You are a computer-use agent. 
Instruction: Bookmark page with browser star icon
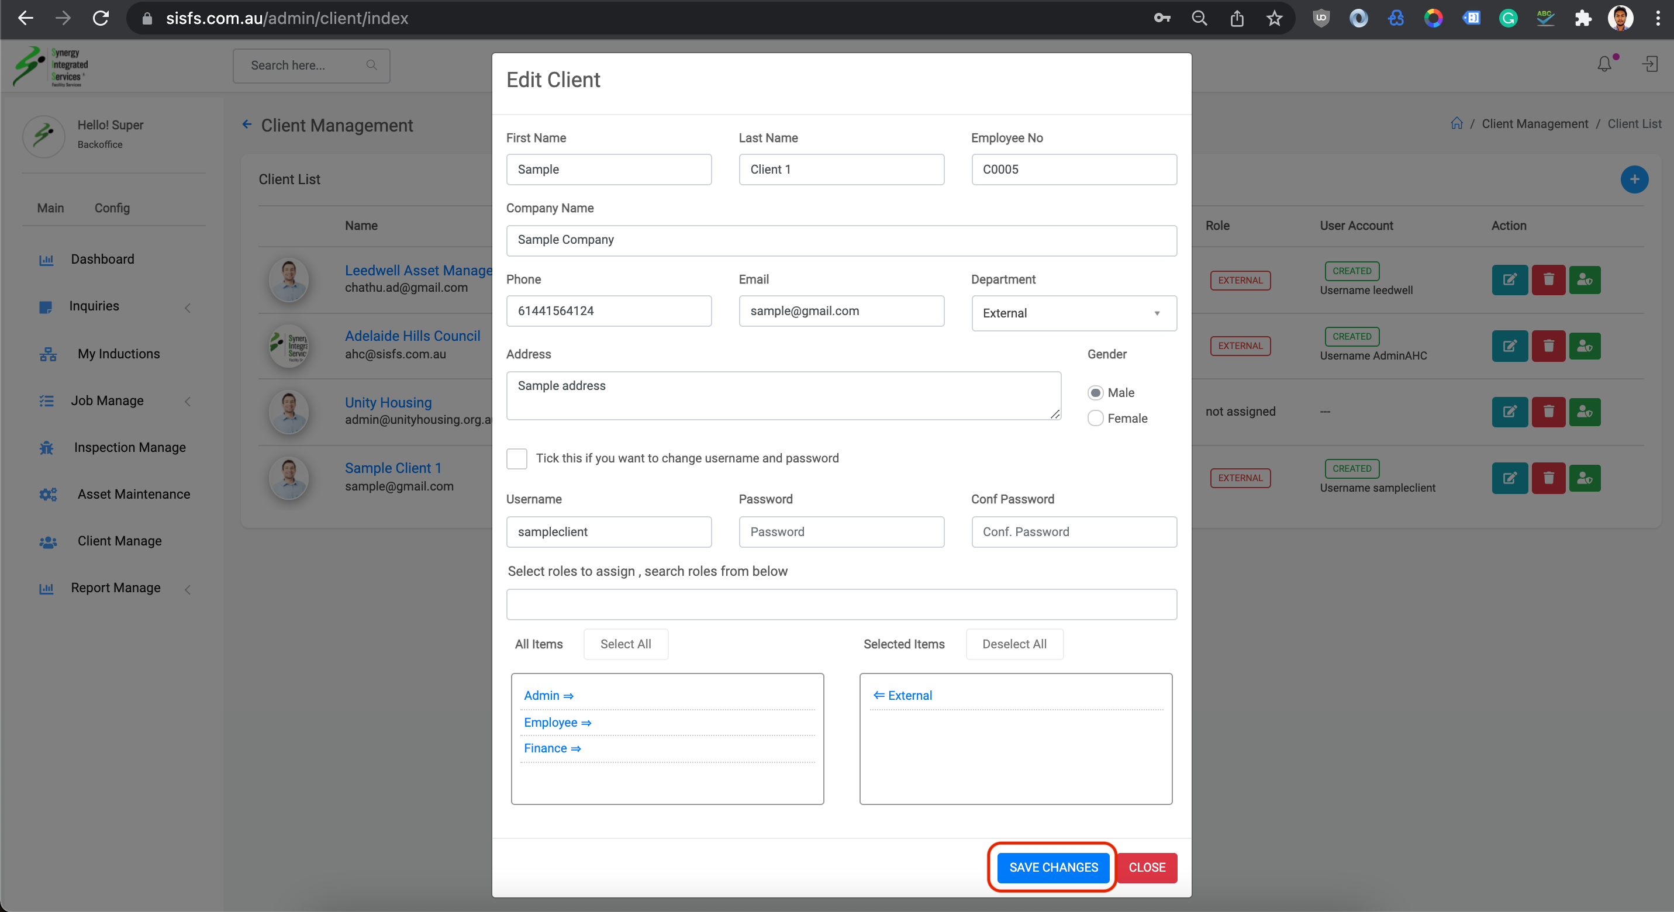pos(1273,18)
